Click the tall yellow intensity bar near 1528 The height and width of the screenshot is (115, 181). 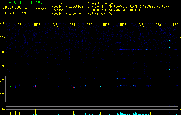[x=140, y=112]
